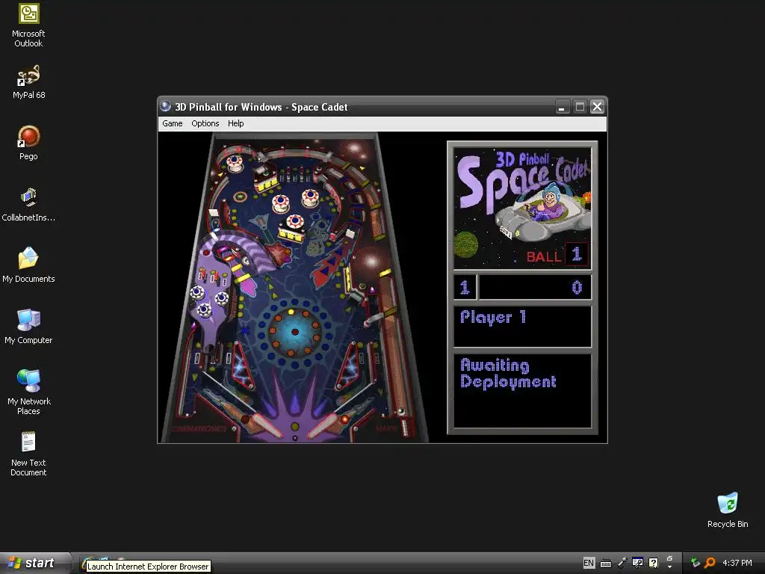The width and height of the screenshot is (765, 574).
Task: Select the My Computer desktop icon
Action: (28, 327)
